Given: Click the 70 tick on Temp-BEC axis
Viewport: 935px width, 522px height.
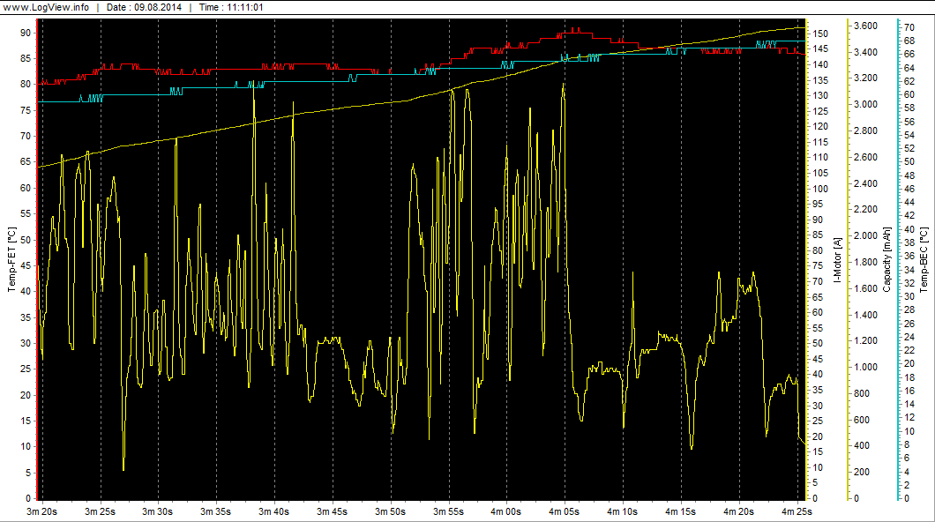Looking at the screenshot, I should (909, 27).
